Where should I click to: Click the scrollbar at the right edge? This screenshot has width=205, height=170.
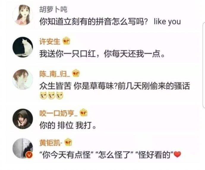point(204,65)
